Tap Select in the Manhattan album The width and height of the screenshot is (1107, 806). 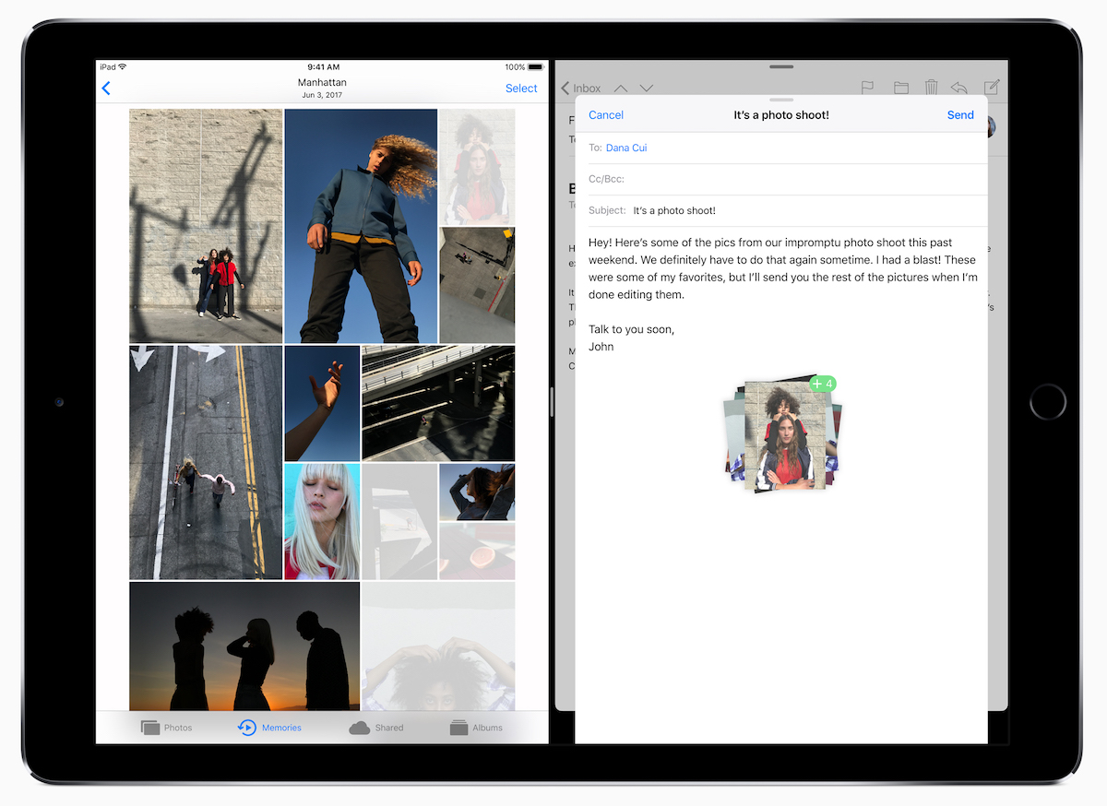point(521,88)
